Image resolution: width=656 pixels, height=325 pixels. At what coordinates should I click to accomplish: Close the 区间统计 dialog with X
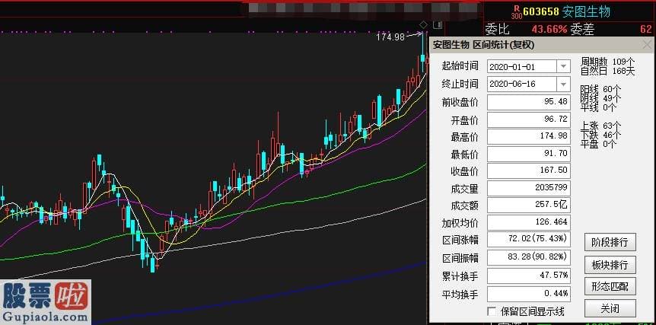(x=647, y=44)
